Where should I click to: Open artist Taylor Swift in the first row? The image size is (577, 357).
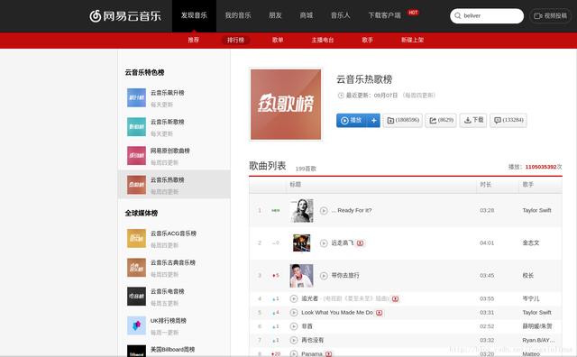pyautogui.click(x=537, y=211)
